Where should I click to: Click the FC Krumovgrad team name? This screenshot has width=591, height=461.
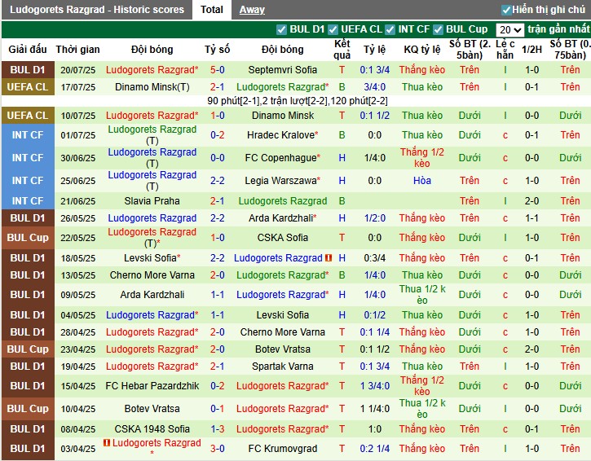[282, 449]
